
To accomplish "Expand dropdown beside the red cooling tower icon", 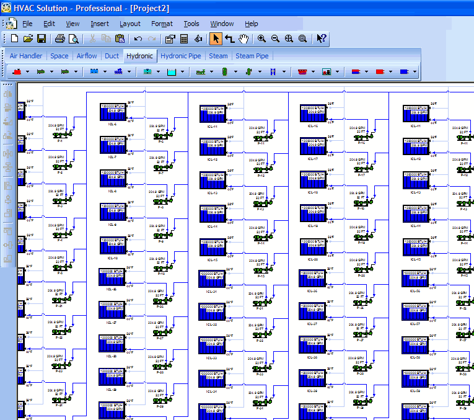I will (313, 72).
